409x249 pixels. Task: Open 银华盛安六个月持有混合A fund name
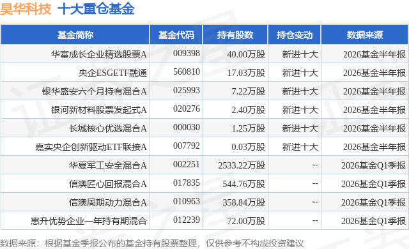click(x=95, y=91)
